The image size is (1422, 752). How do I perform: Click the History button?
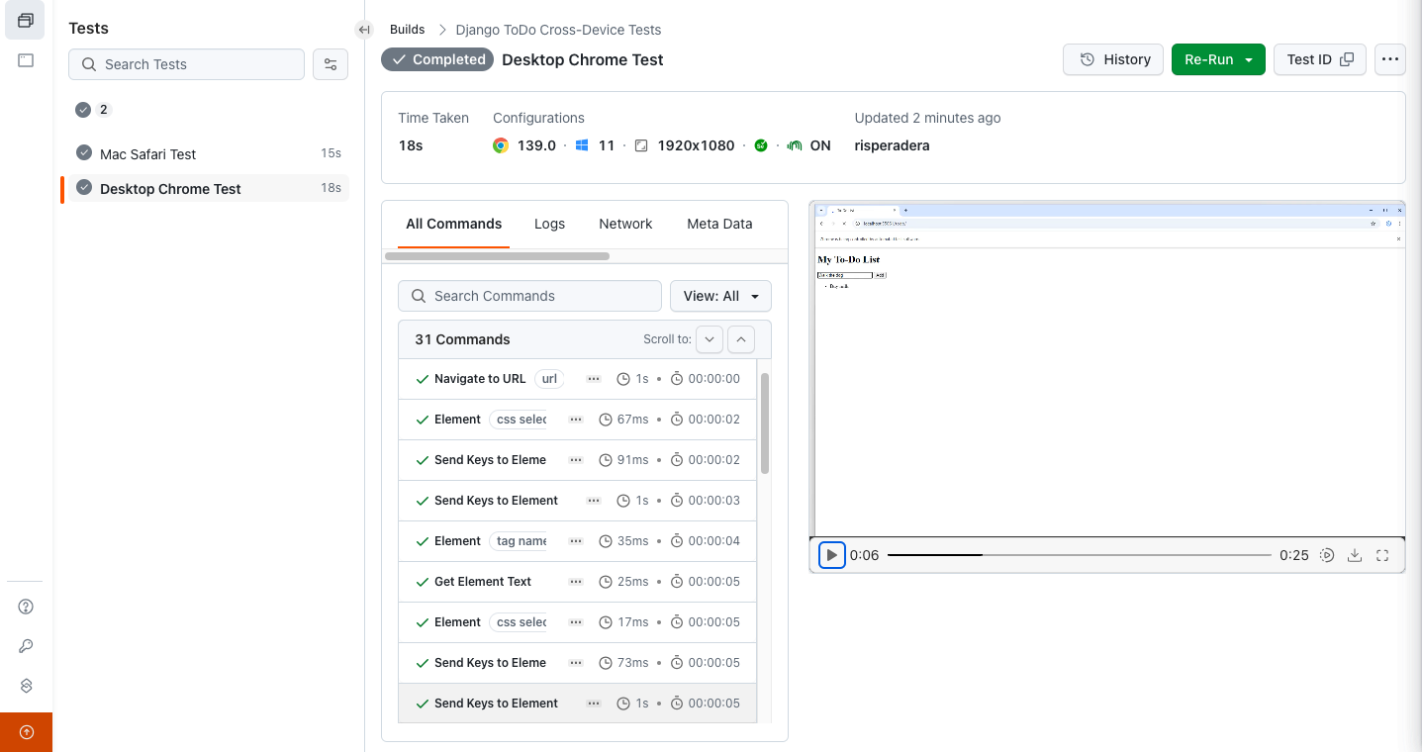[x=1113, y=59]
